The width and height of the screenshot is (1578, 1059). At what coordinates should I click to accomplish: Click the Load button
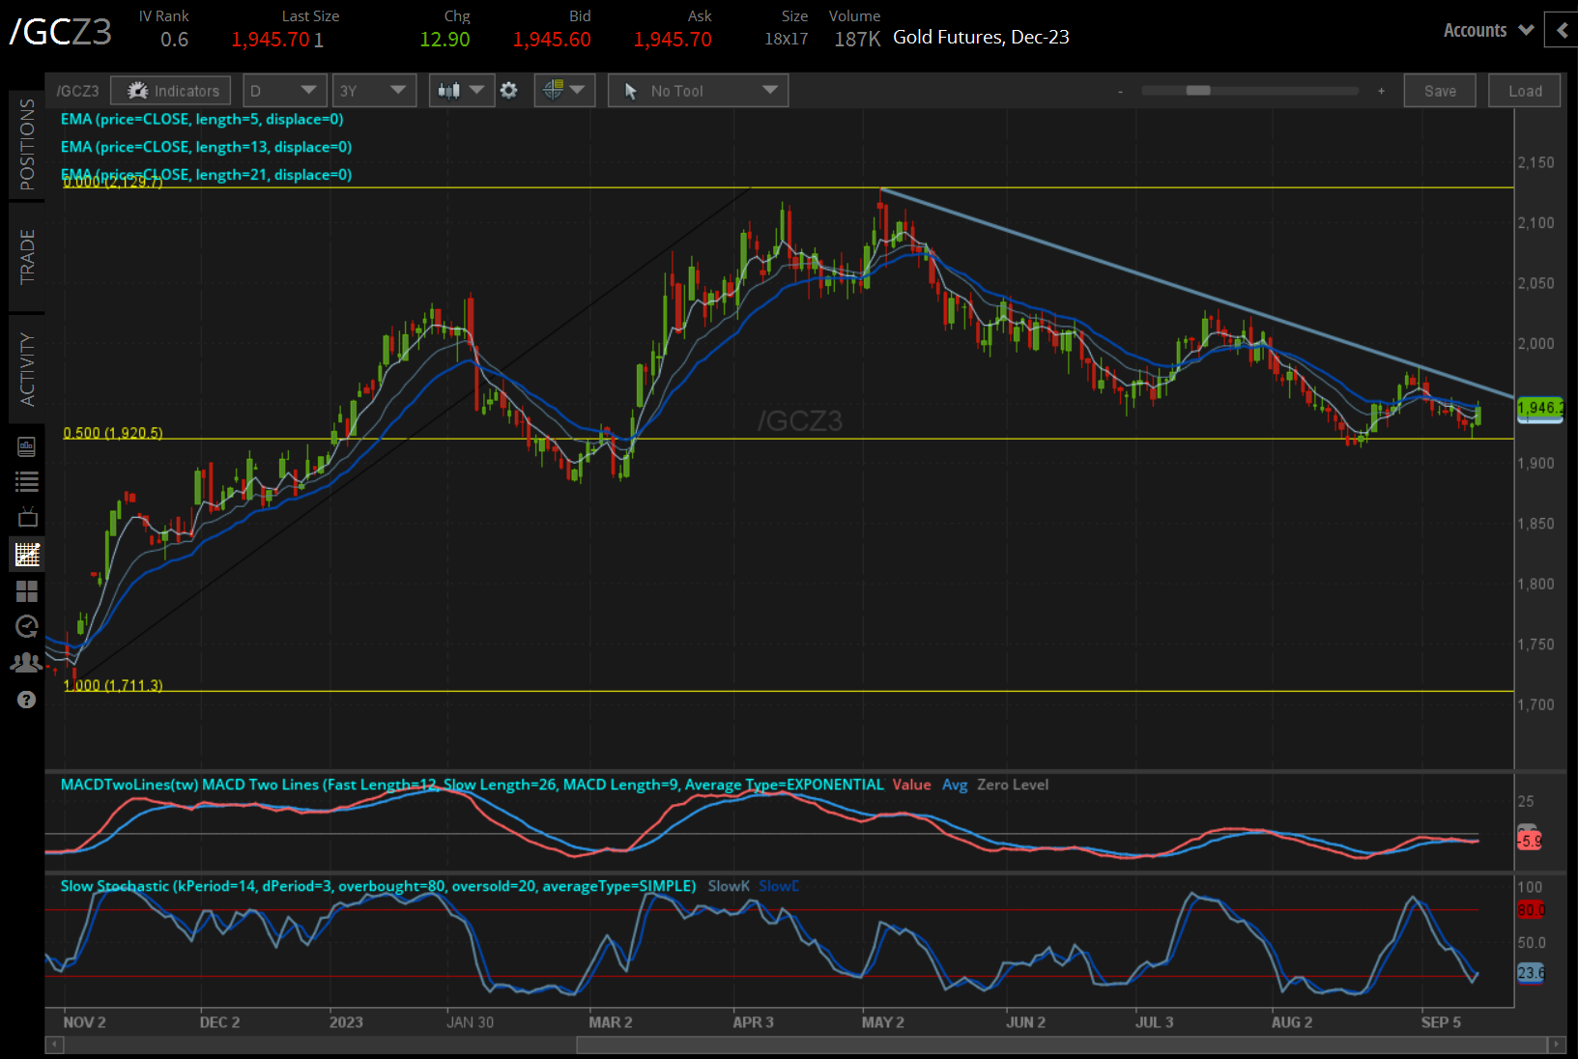click(x=1524, y=90)
